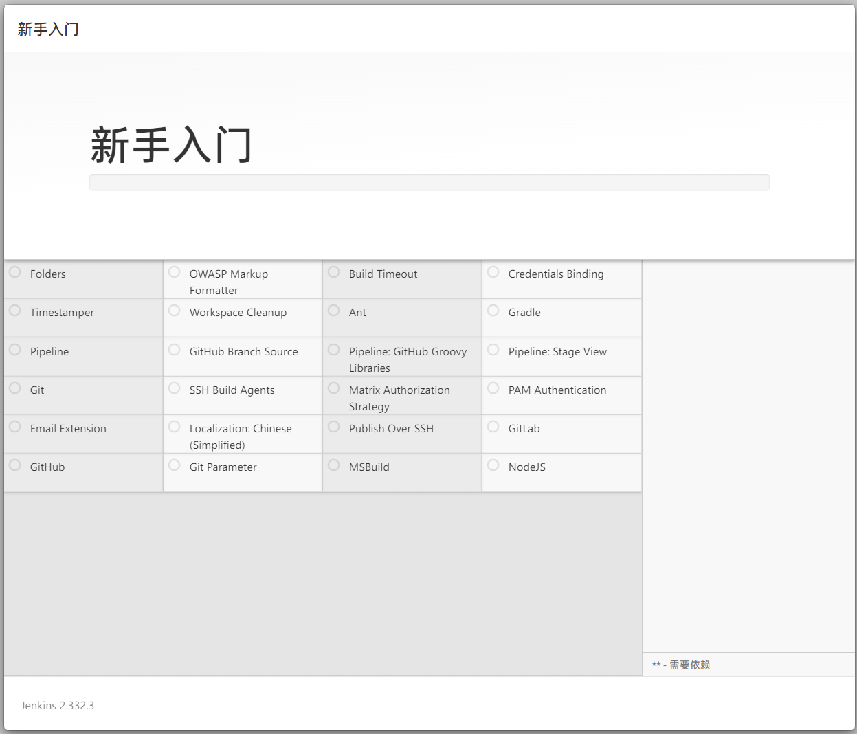
Task: Click the Pipeline plugin label
Action: coord(49,351)
